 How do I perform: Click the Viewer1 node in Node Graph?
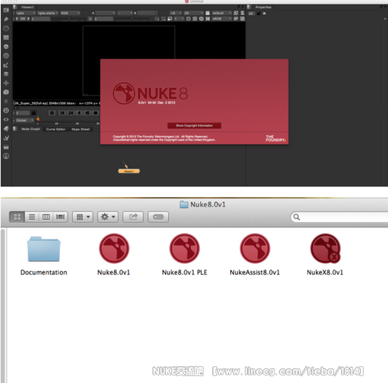click(x=129, y=171)
